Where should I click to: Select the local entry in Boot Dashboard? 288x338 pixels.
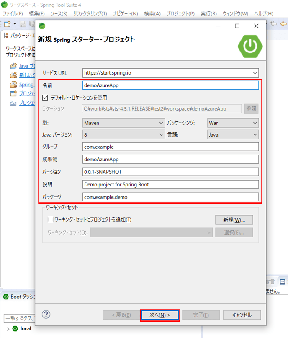tap(26, 328)
